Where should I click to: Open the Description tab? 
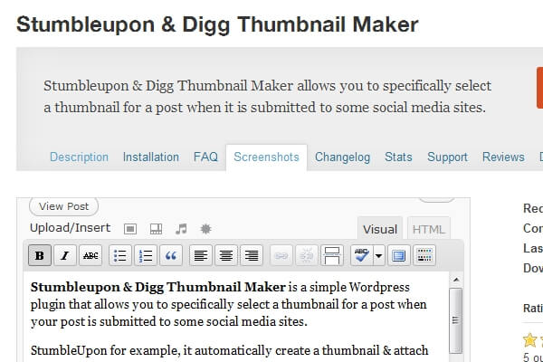pos(79,157)
